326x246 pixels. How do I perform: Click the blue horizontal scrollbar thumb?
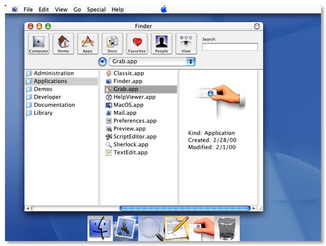(185, 208)
